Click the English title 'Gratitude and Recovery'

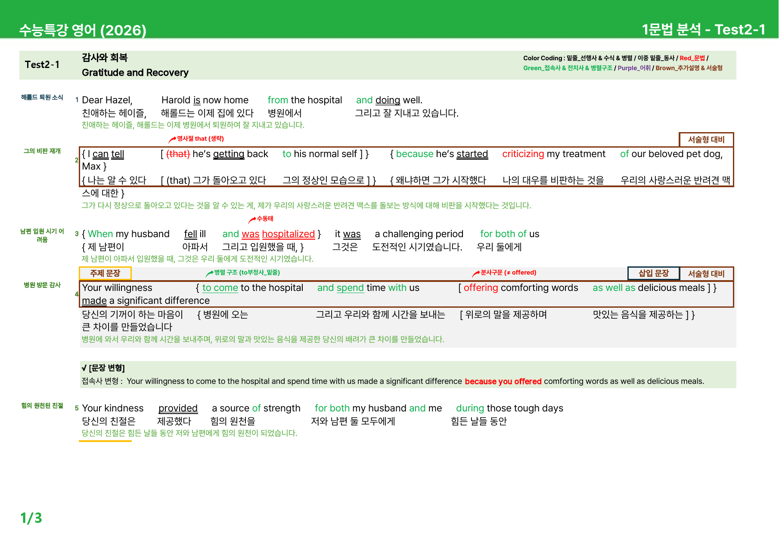[x=135, y=72]
